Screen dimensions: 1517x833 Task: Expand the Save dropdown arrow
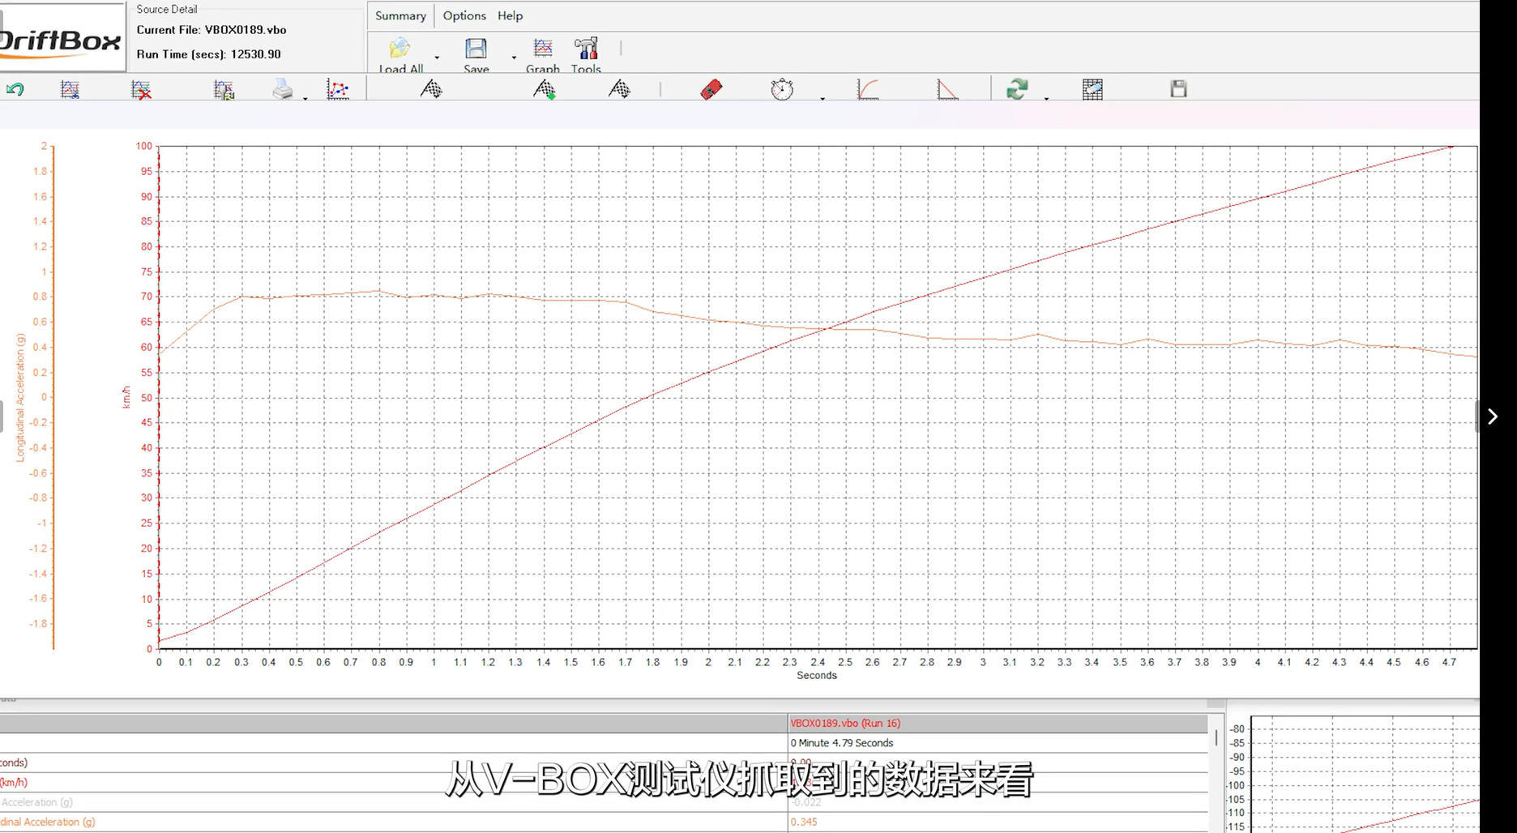point(514,58)
